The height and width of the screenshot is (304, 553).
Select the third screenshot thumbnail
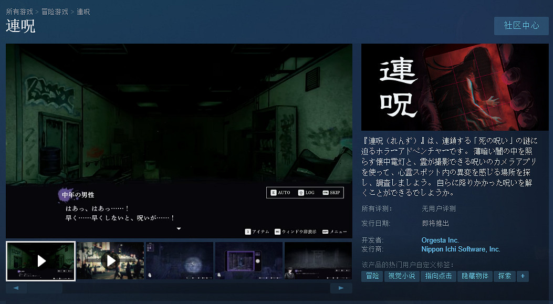point(180,260)
